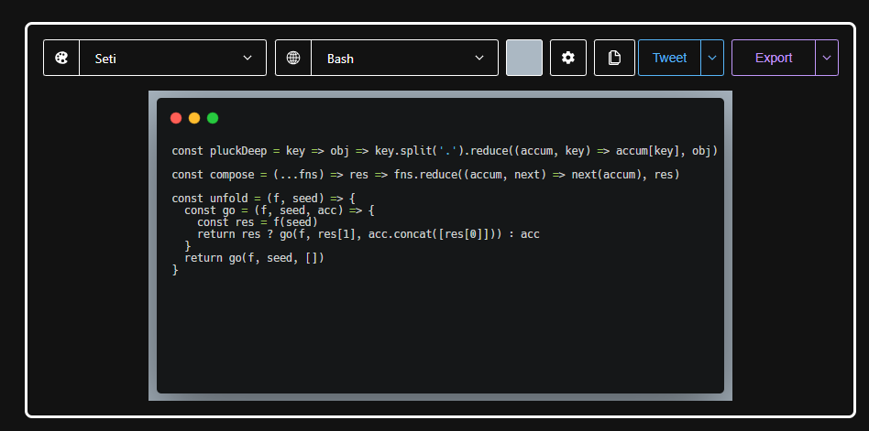Expand the Bash language dropdown chevron
This screenshot has width=869, height=431.
tap(479, 58)
